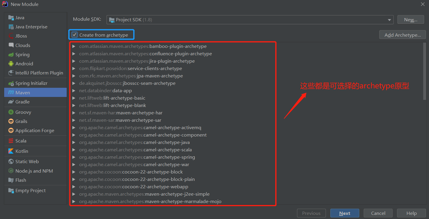
Task: Click the Grails icon
Action: coord(11,121)
